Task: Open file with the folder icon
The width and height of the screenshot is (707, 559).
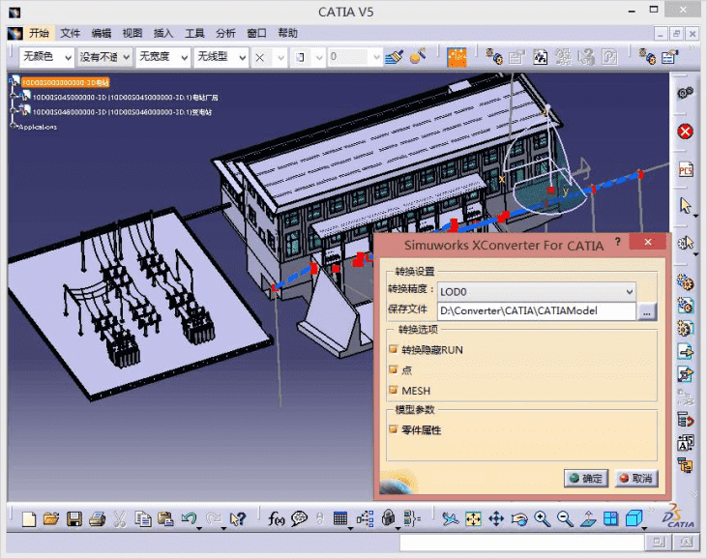Action: 51,519
